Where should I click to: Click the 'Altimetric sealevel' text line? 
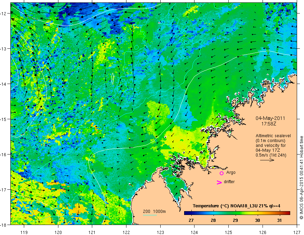[x=273, y=136]
